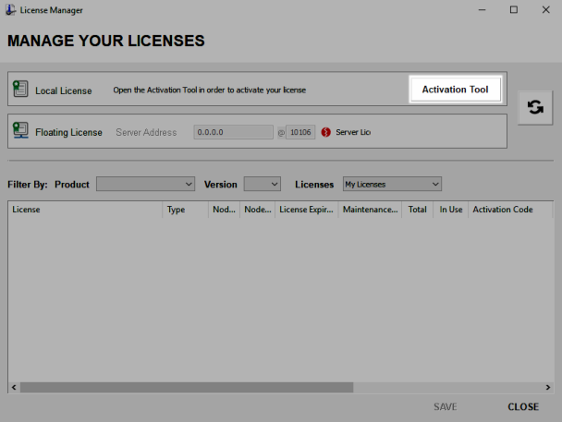Click the Local License label
The image size is (562, 422).
64,90
